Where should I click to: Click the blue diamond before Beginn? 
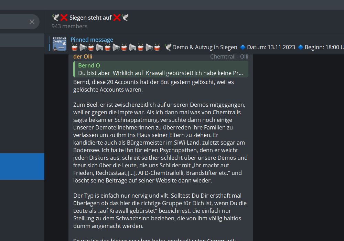(x=301, y=47)
